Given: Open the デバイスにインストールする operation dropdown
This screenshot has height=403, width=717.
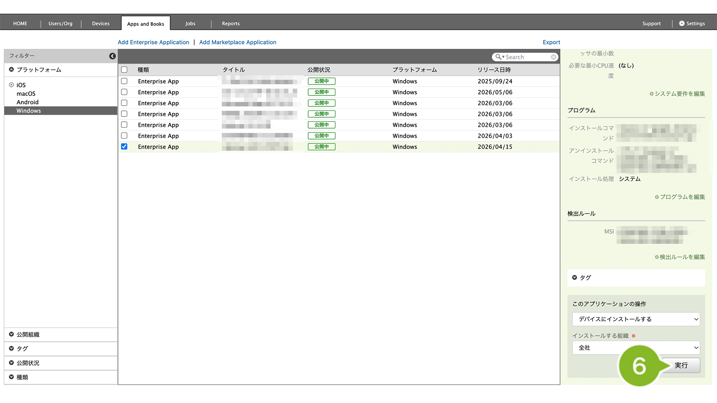Looking at the screenshot, I should coord(636,319).
